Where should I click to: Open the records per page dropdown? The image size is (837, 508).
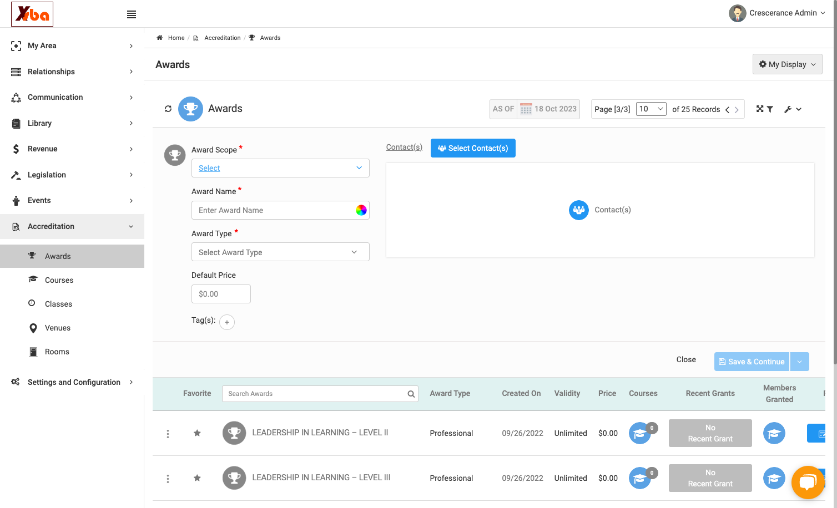click(651, 109)
